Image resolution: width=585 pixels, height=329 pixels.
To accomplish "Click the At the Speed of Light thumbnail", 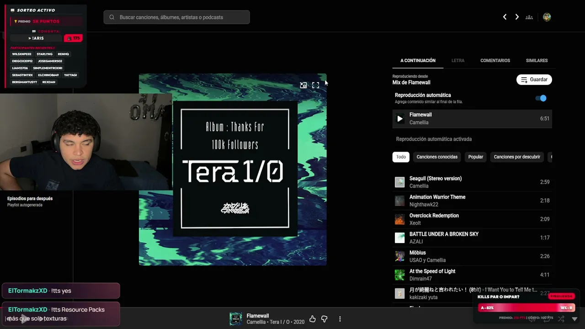I will pos(400,275).
